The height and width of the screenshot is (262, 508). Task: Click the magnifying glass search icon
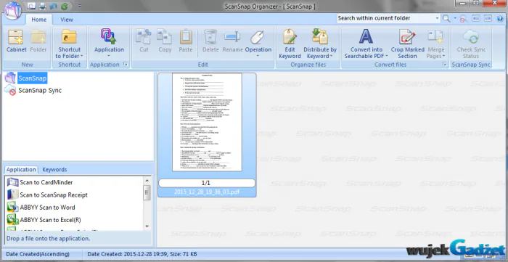(x=446, y=18)
